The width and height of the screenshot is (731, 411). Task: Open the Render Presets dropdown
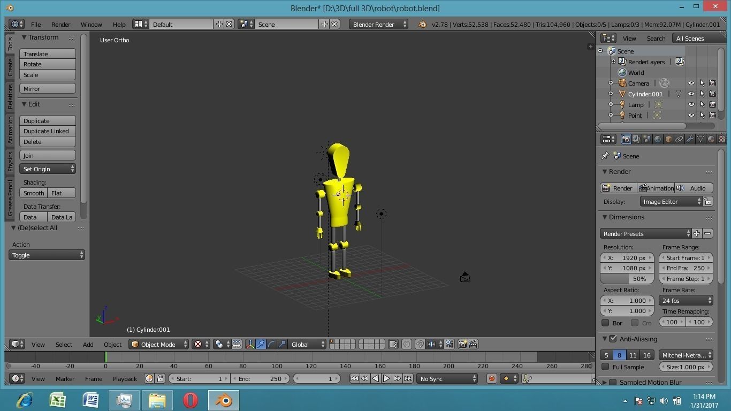(x=646, y=234)
